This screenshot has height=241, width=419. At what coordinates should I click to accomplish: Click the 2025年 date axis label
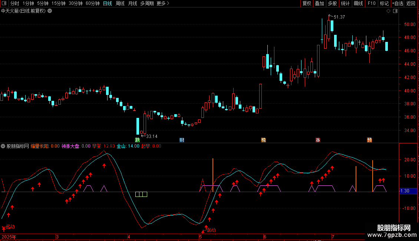(x=9, y=237)
